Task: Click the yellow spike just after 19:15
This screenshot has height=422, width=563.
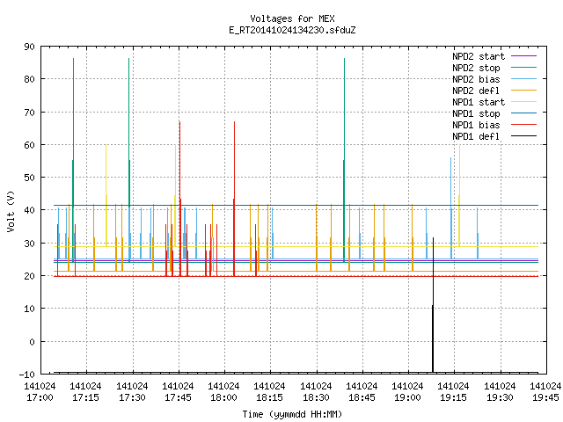Action: (x=459, y=195)
